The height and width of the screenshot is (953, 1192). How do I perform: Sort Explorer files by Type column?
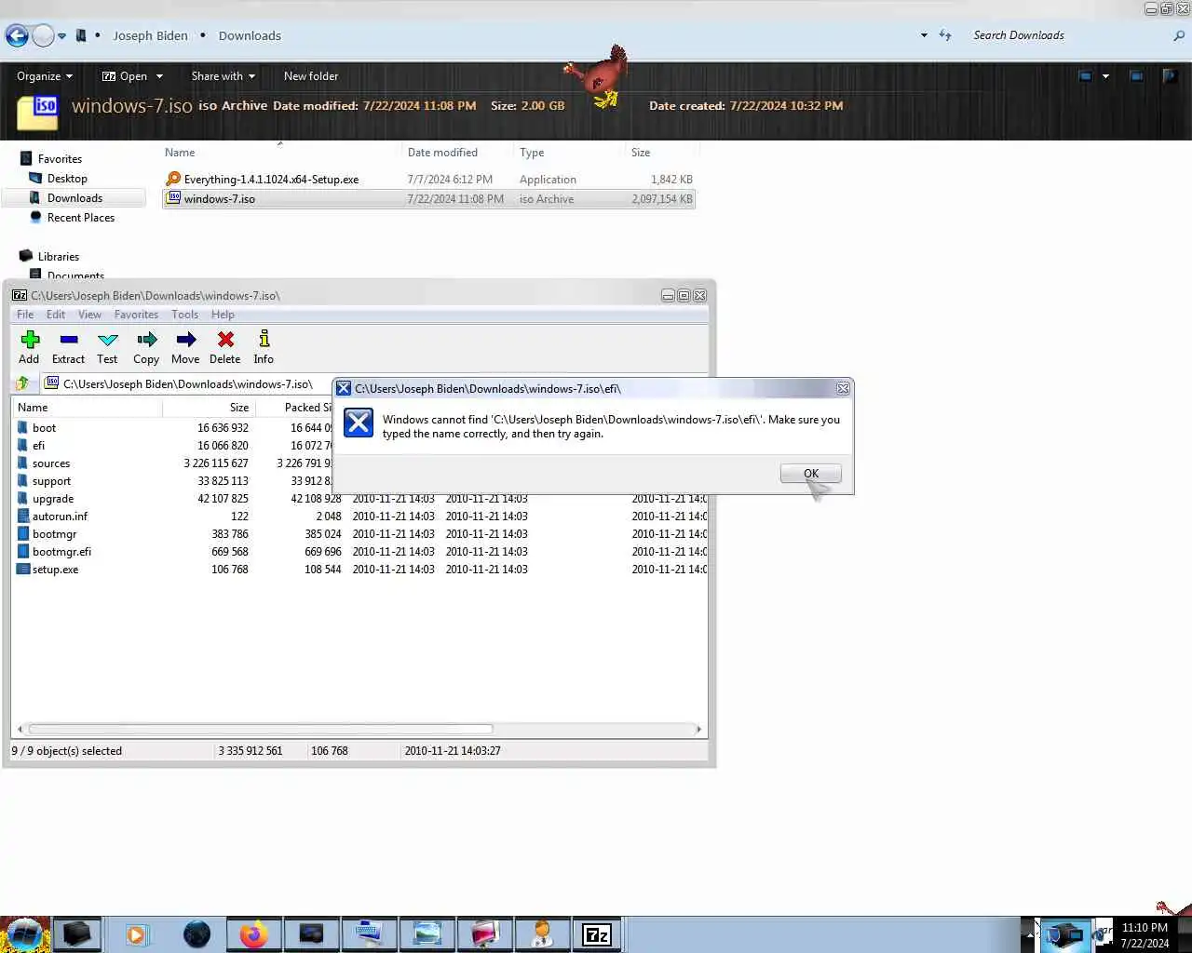[568, 153]
